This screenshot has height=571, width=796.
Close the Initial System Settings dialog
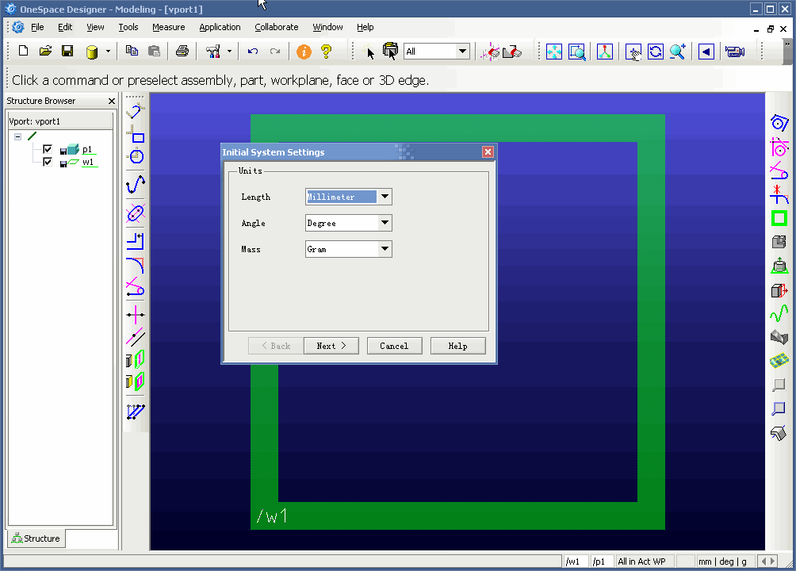[x=488, y=152]
